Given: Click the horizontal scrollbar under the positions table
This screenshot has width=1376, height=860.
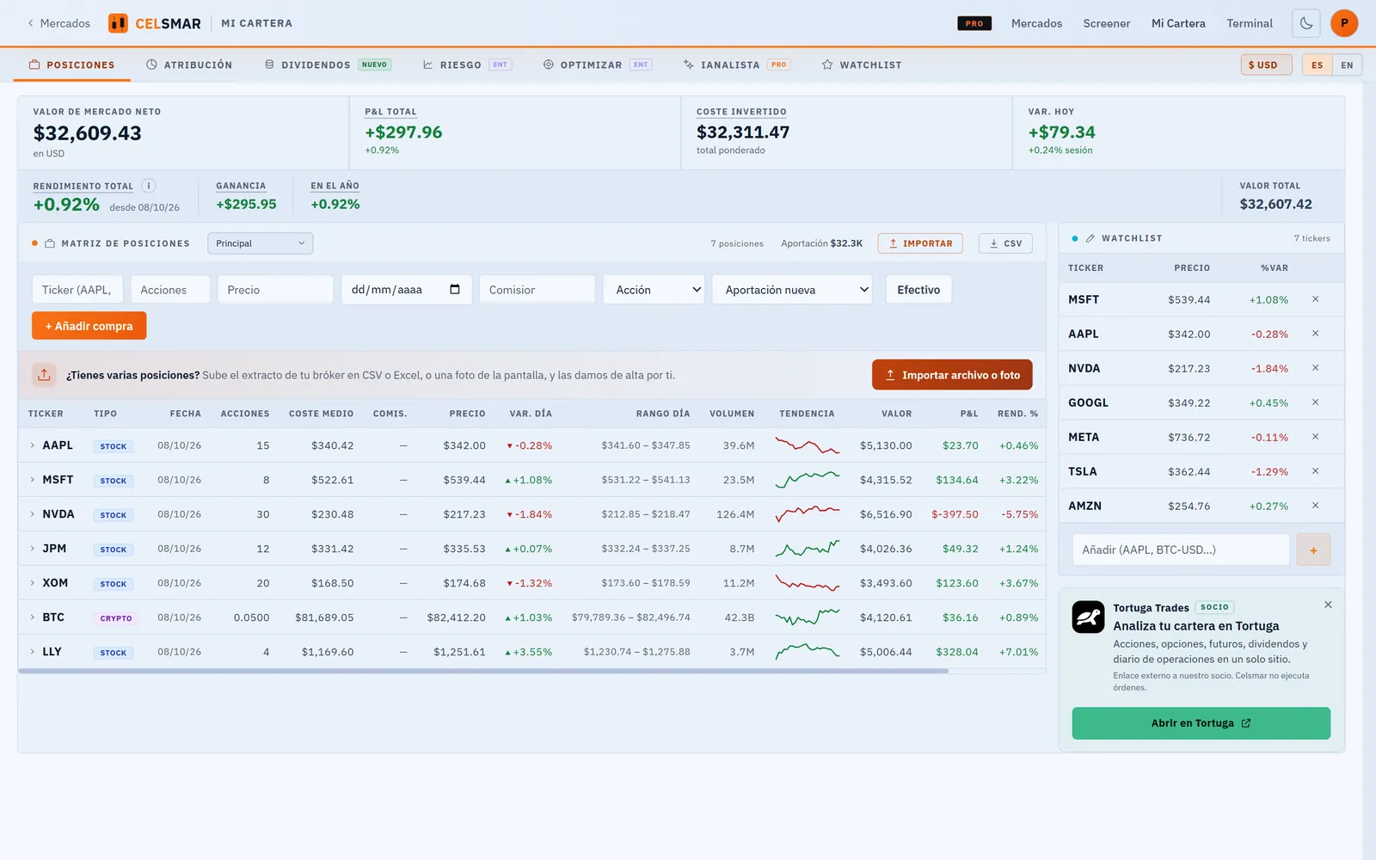Looking at the screenshot, I should tap(483, 671).
